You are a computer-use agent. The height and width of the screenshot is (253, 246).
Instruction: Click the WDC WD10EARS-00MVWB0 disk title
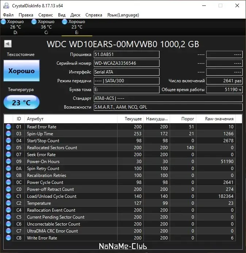click(123, 44)
